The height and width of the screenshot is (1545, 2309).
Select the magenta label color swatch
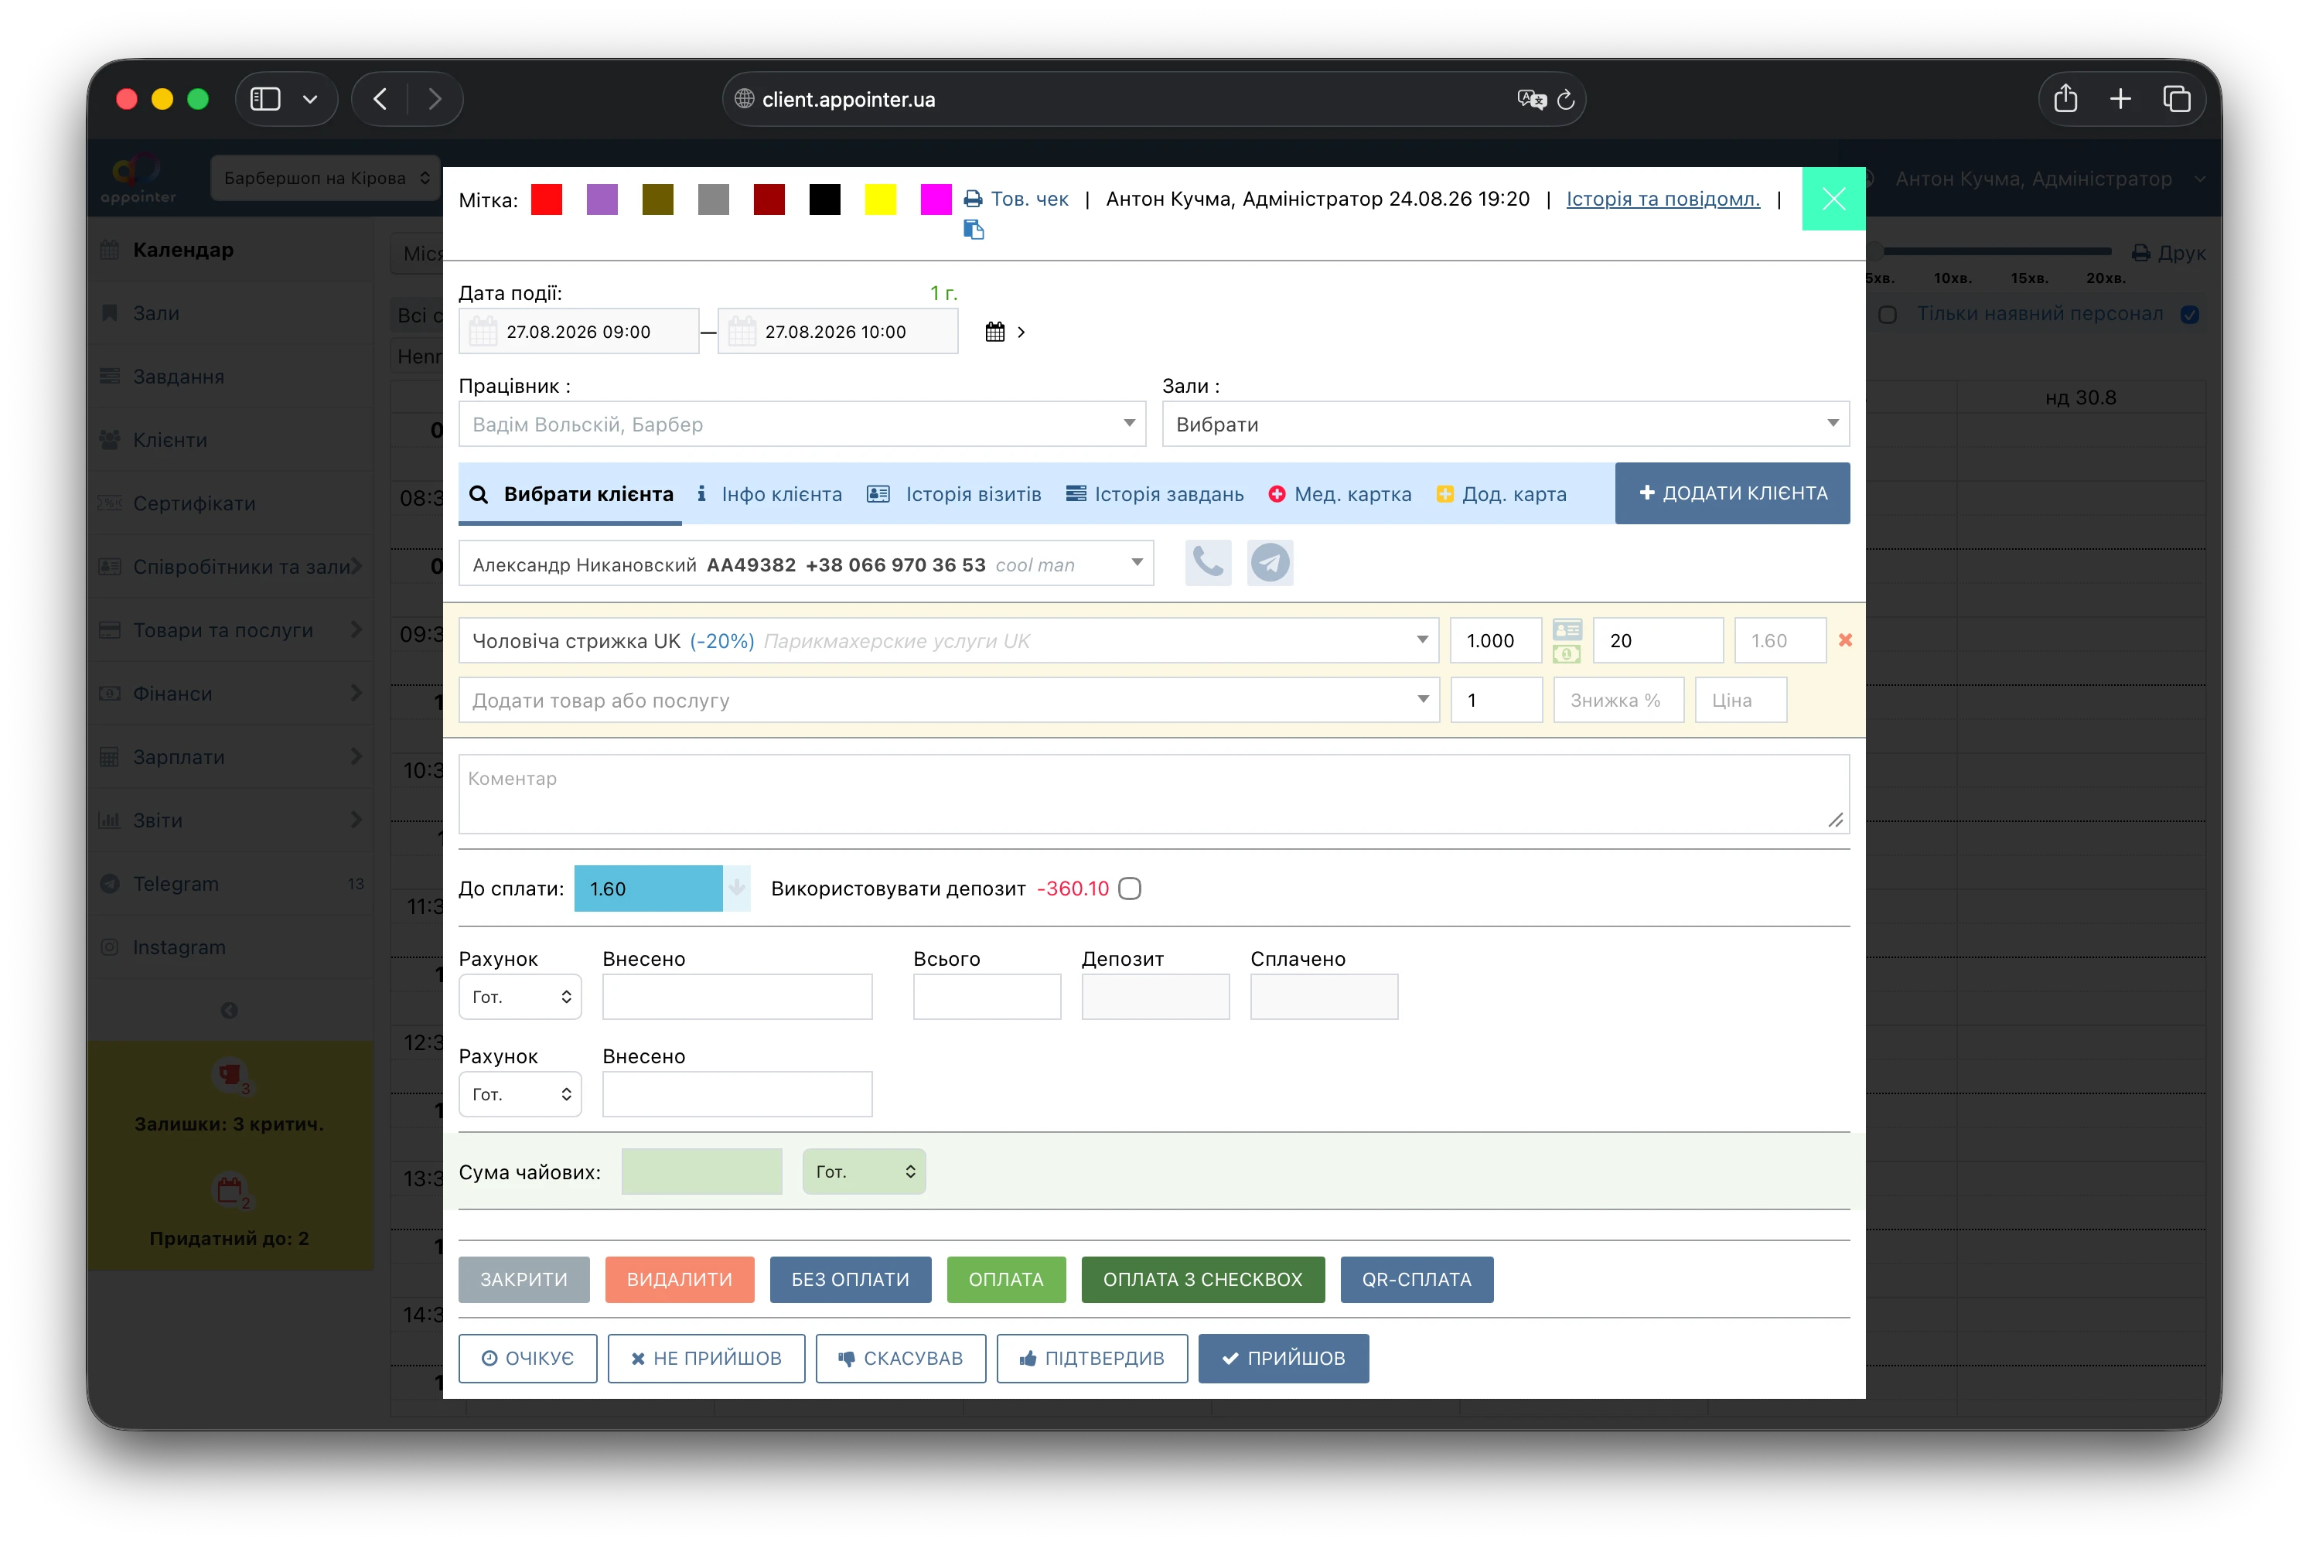coord(936,199)
